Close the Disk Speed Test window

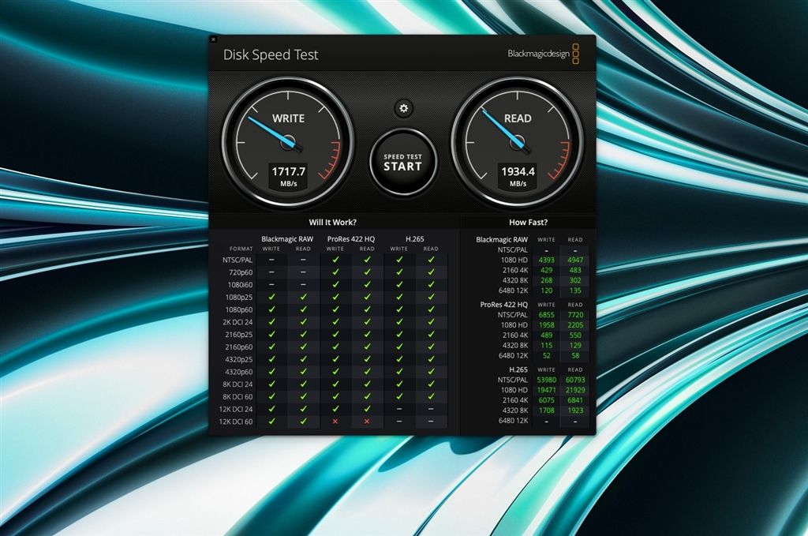(x=213, y=39)
